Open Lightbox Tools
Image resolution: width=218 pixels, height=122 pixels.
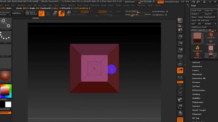(204, 27)
